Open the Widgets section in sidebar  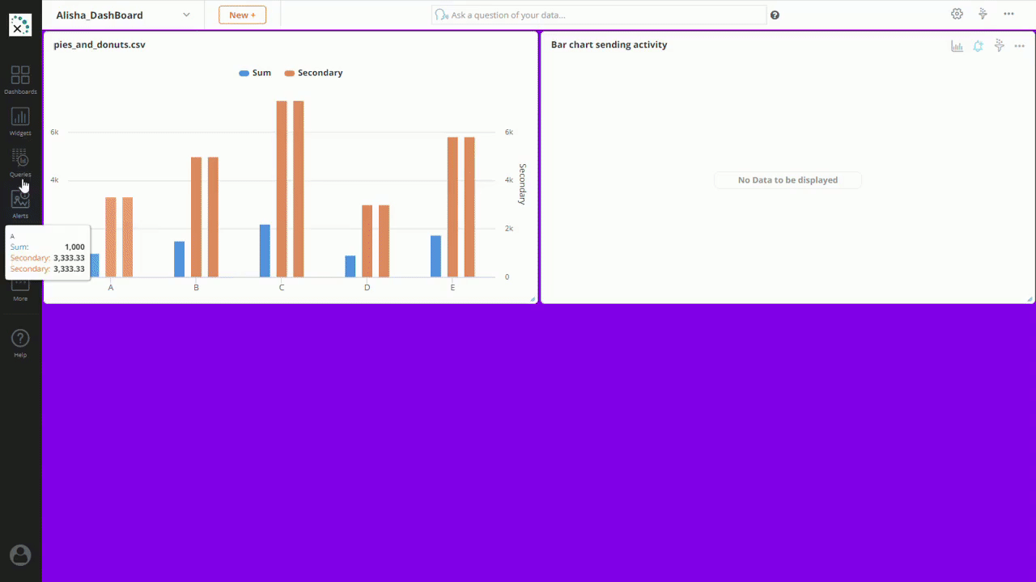click(x=20, y=120)
